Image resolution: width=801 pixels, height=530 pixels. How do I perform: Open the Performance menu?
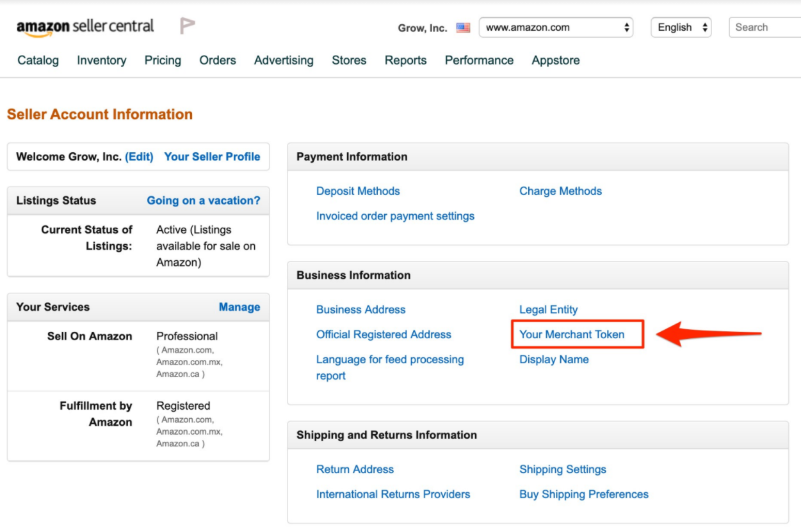pos(479,60)
